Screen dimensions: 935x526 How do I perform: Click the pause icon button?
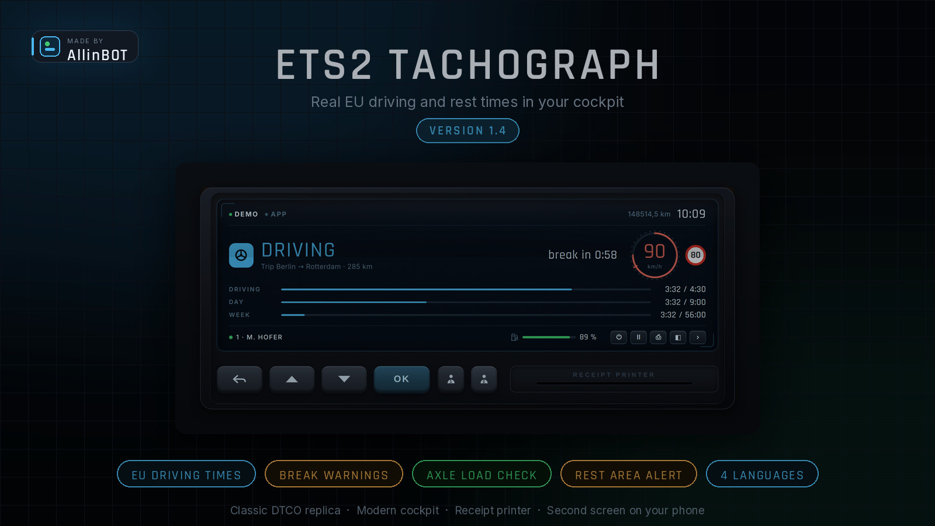tap(639, 337)
